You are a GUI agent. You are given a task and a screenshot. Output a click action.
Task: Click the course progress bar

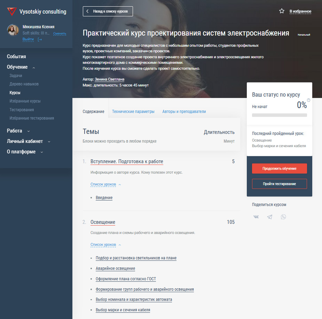coord(280,115)
